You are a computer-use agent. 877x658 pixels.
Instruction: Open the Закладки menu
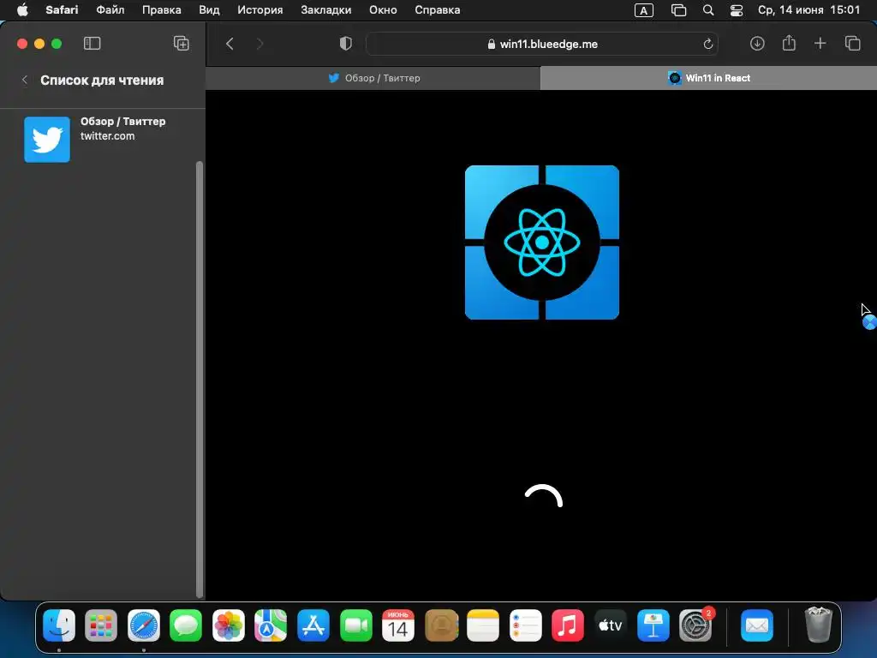[x=326, y=10]
